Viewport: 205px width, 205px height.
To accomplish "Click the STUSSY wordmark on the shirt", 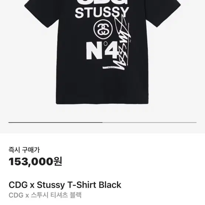I will [x=102, y=13].
